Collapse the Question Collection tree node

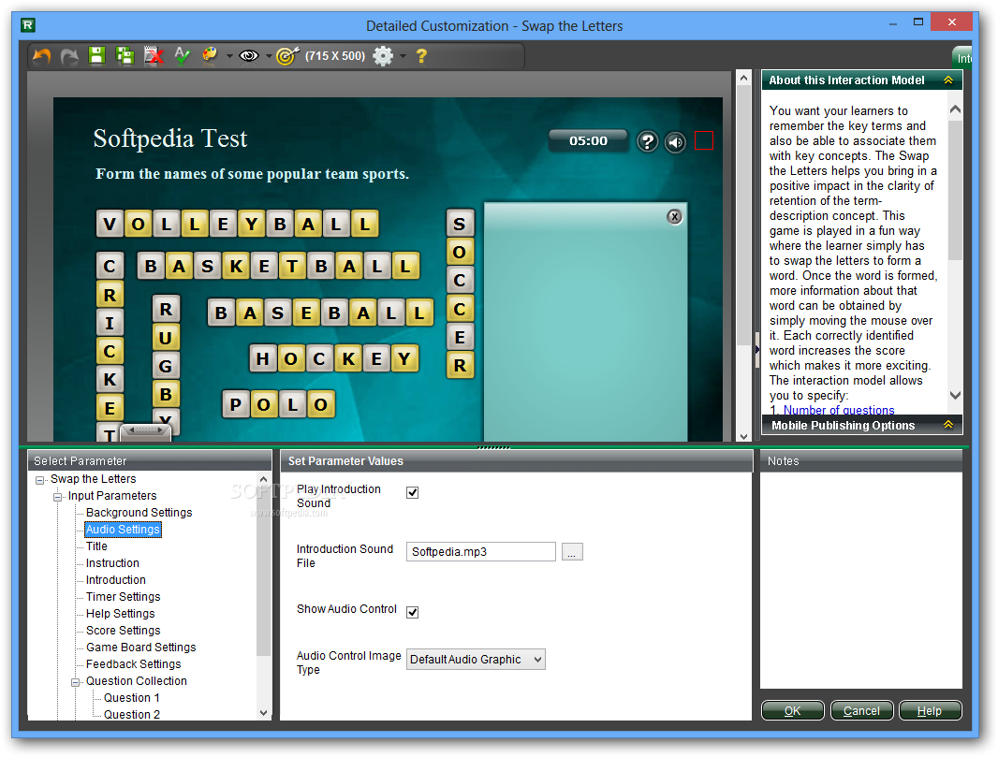(76, 682)
